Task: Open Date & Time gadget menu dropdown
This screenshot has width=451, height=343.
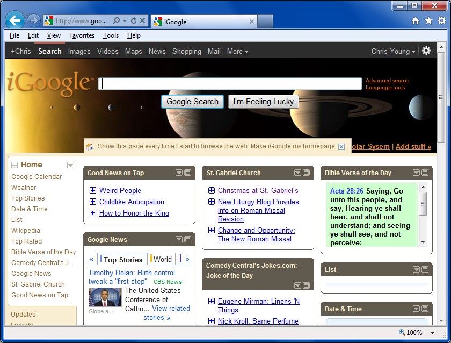Action: tap(416, 309)
